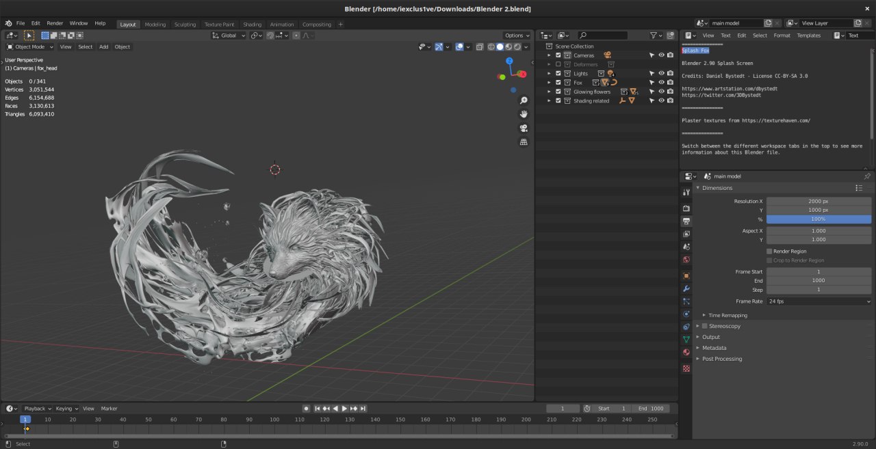Image resolution: width=876 pixels, height=449 pixels.
Task: Toggle the pin icon in properties header
Action: coord(867,176)
